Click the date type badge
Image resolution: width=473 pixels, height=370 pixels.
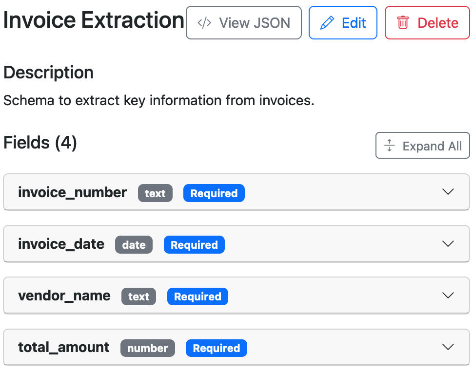point(134,245)
